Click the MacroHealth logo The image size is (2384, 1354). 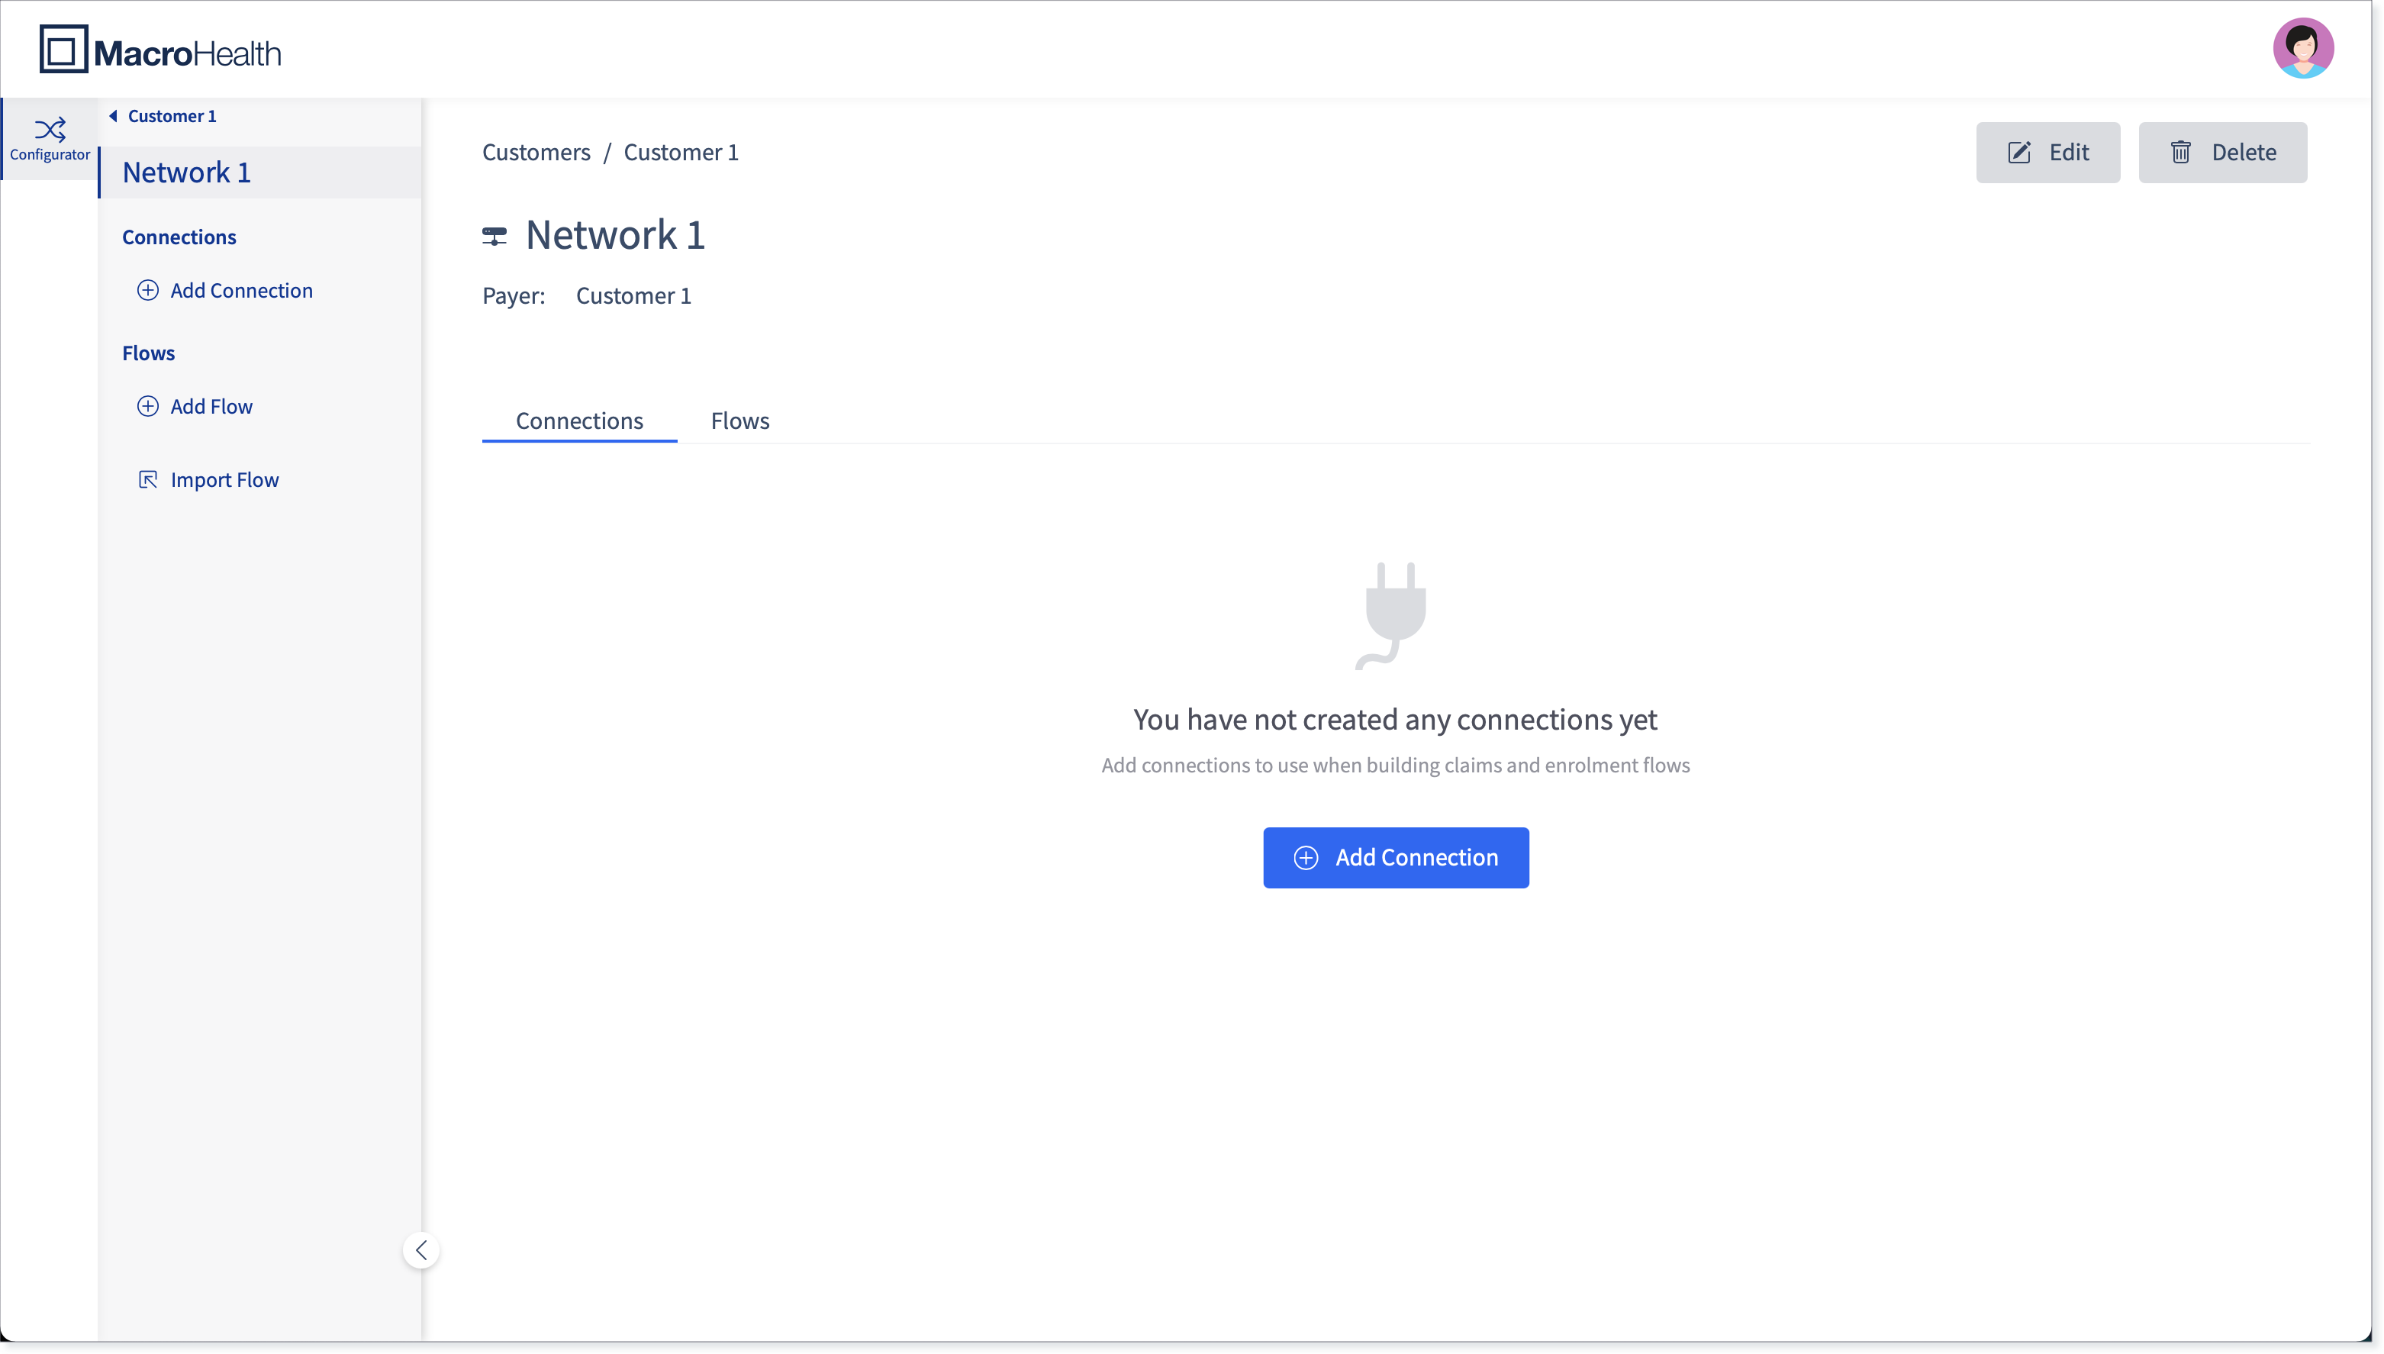point(160,50)
